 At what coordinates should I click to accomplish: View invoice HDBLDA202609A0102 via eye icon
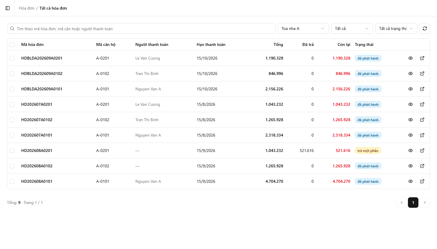point(411,74)
